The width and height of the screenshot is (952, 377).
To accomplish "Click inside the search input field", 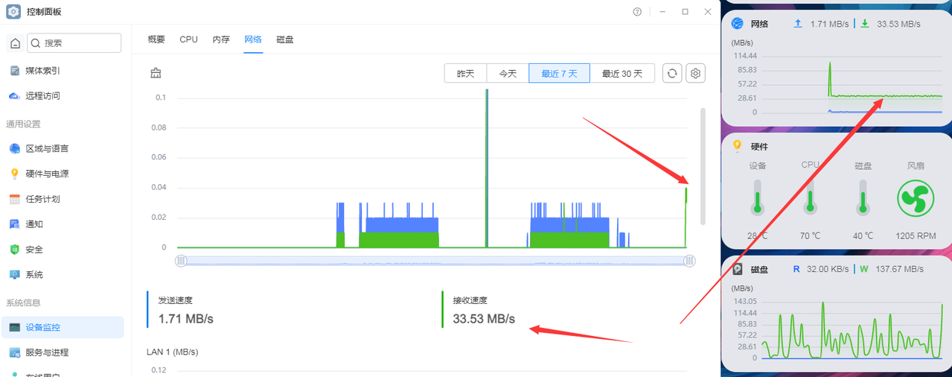I will click(x=74, y=43).
